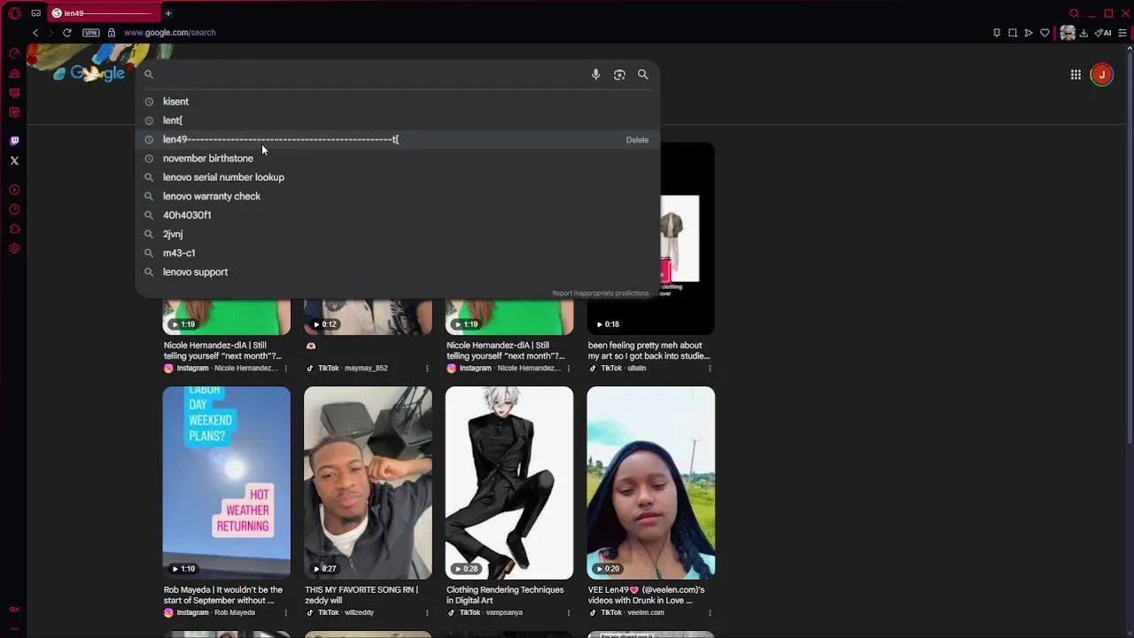The height and width of the screenshot is (638, 1134).
Task: Delete the len49 history suggestion
Action: 637,140
